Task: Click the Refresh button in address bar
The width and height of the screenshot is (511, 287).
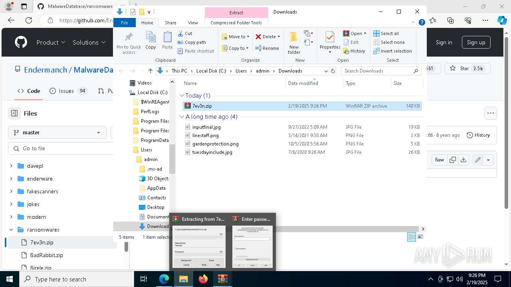Action: [x=333, y=71]
